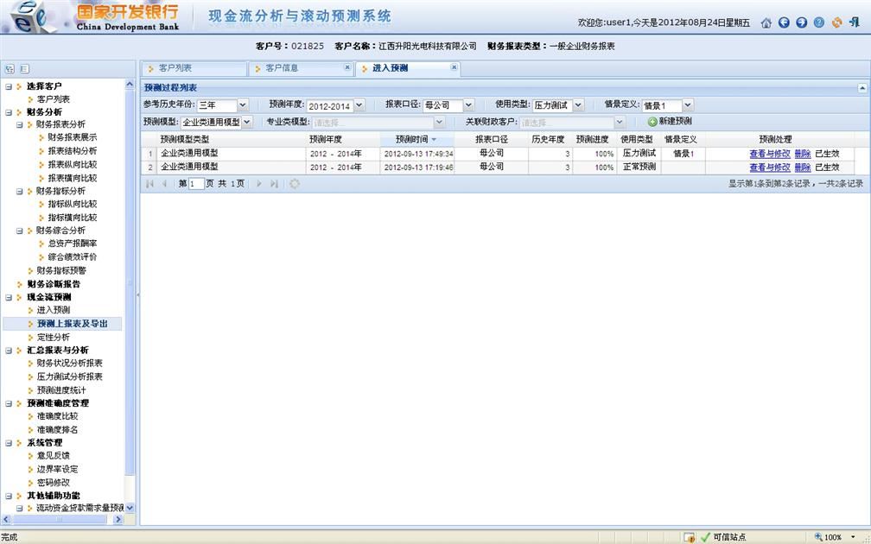Viewport: 871px width, 544px height.
Task: Click 正常预测 cell in row 2
Action: (639, 168)
